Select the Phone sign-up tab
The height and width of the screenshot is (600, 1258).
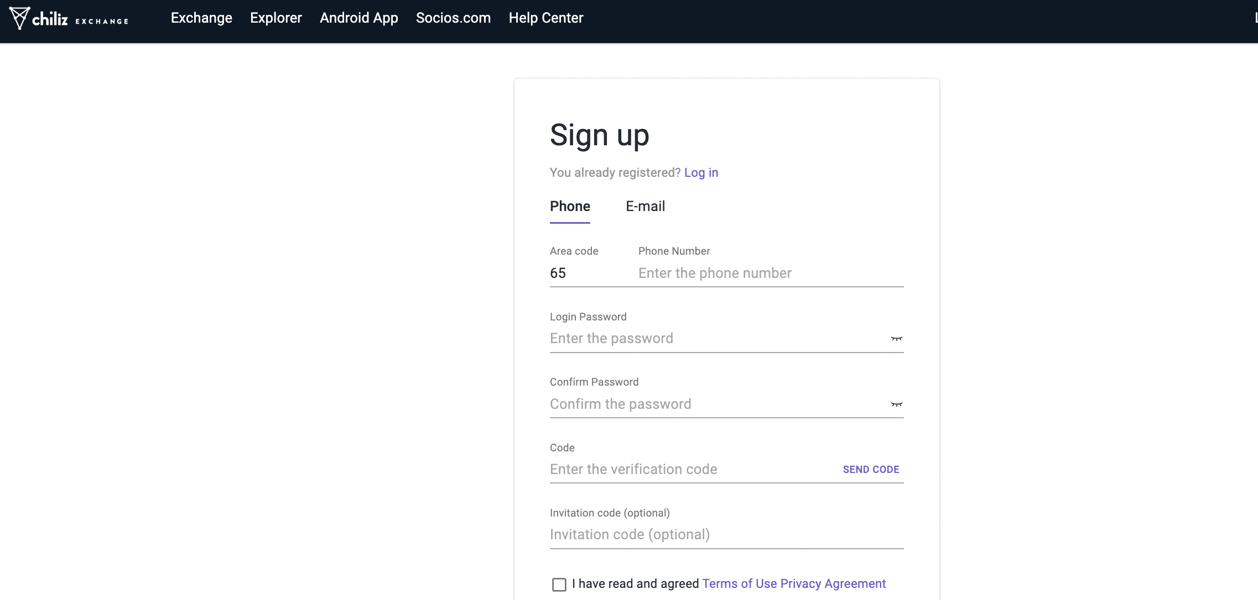(x=570, y=207)
